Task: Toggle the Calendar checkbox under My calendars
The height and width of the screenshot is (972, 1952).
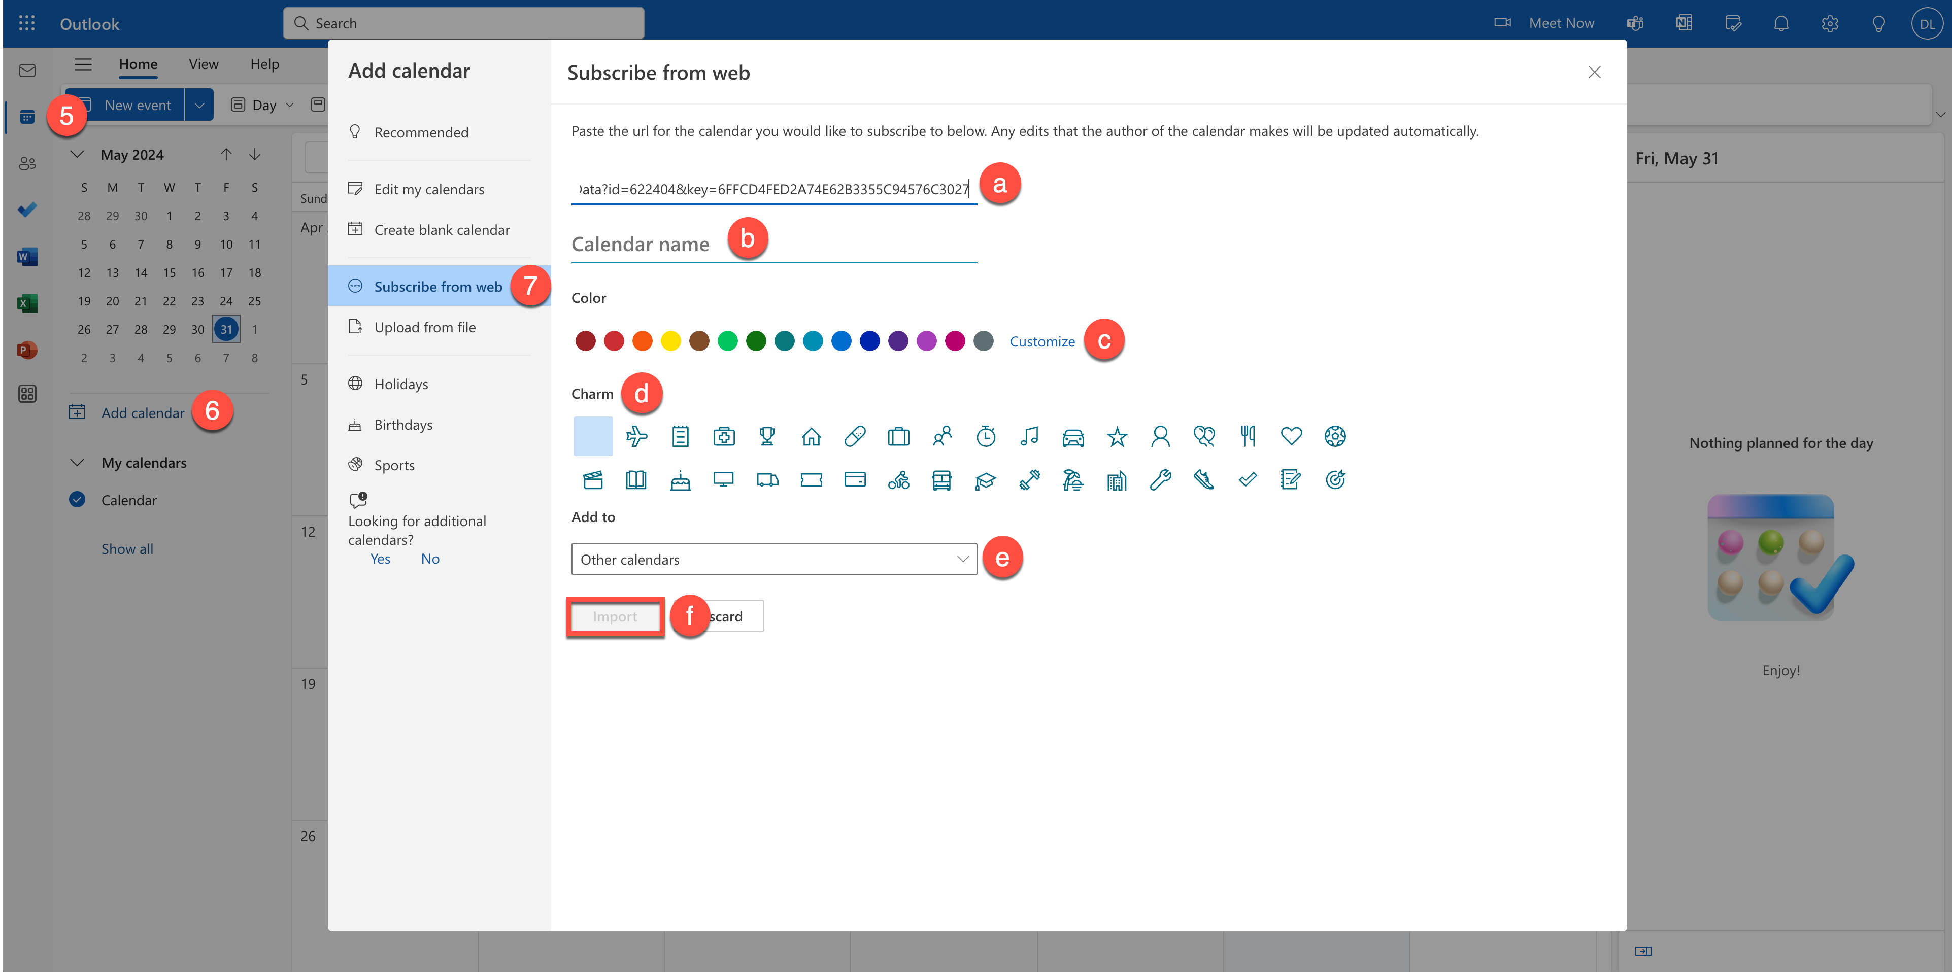Action: (77, 499)
